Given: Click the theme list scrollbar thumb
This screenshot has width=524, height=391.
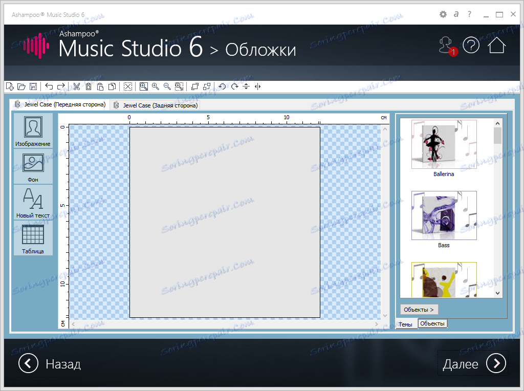Looking at the screenshot, I should click(497, 135).
